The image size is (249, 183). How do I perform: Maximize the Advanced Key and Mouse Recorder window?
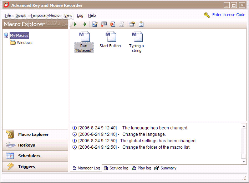pyautogui.click(x=234, y=5)
